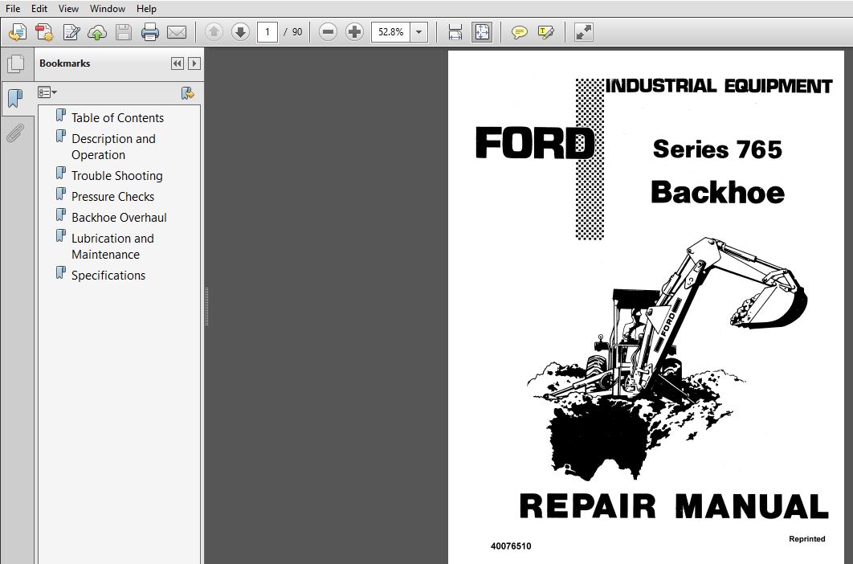Collapse the Bookmarks pane with double-arrow button
Viewport: 853px width, 564px height.
178,63
